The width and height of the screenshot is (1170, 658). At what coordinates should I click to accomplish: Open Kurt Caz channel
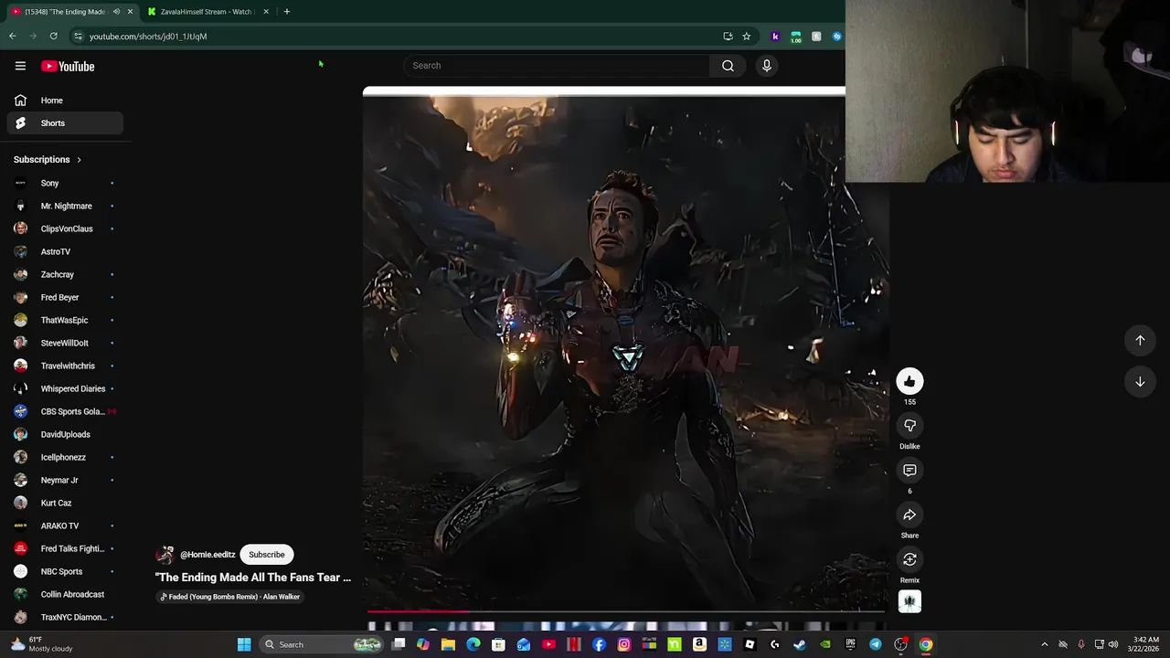pos(65,503)
